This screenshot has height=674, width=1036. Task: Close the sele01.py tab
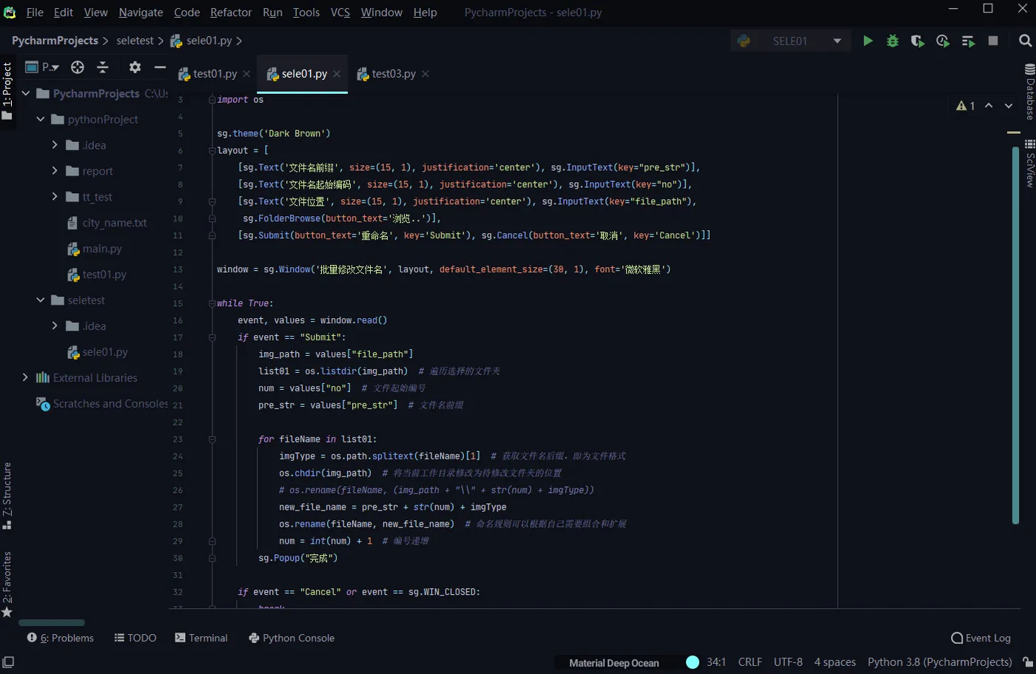[337, 74]
